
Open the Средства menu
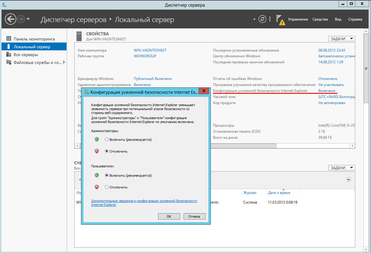[x=320, y=19]
